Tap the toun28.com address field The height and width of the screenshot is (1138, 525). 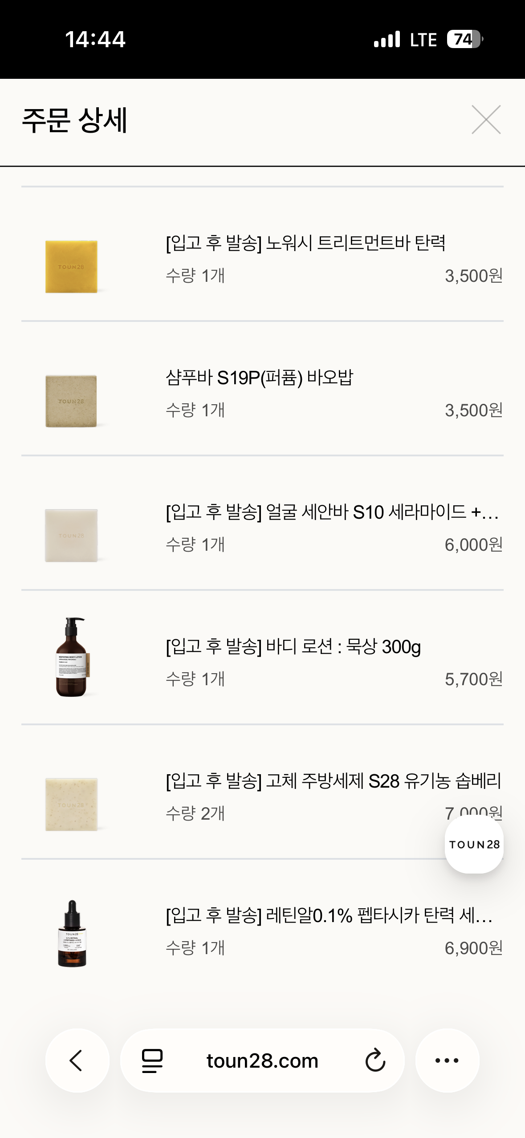point(262,1061)
